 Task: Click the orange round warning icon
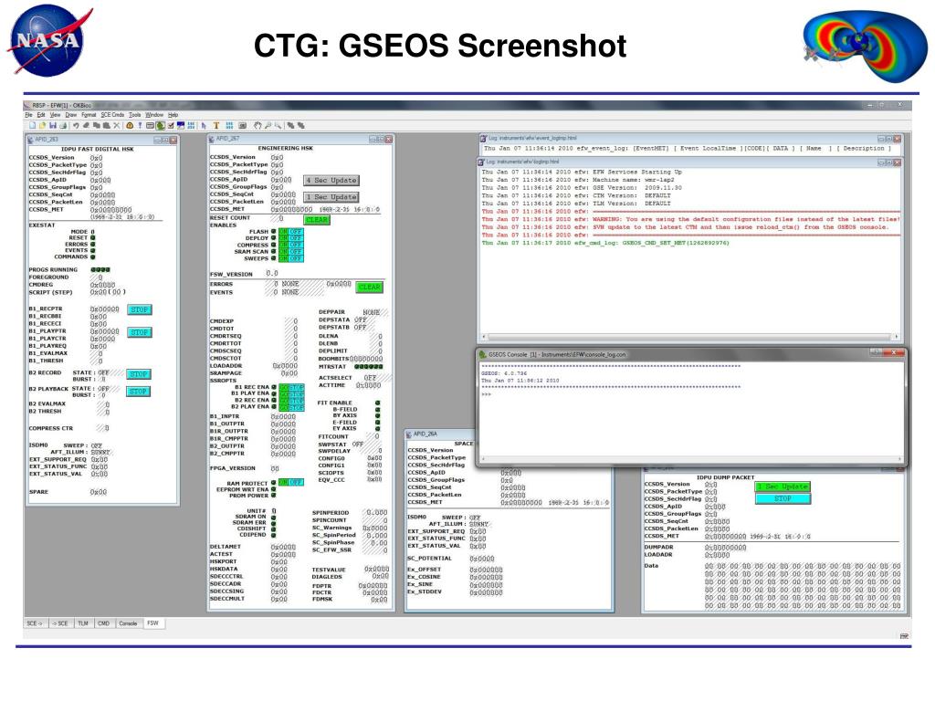(130, 126)
